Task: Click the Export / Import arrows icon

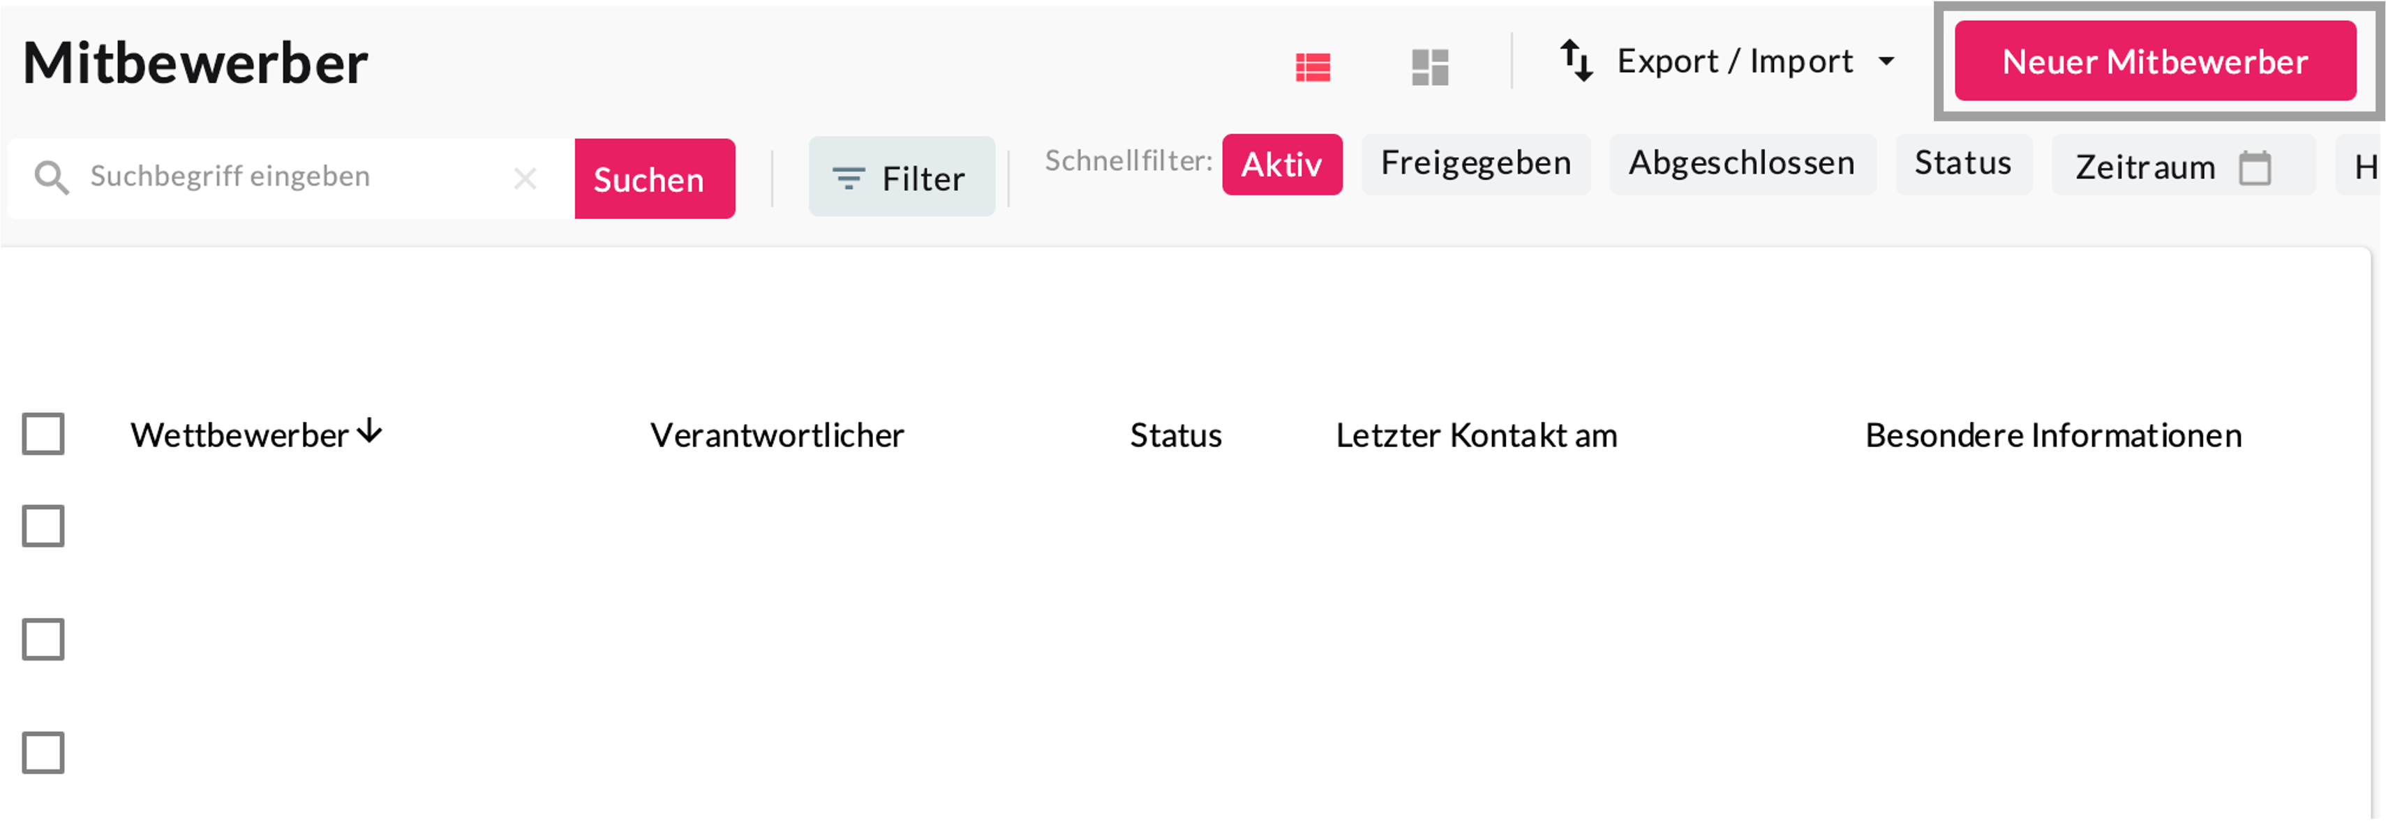Action: point(1576,61)
